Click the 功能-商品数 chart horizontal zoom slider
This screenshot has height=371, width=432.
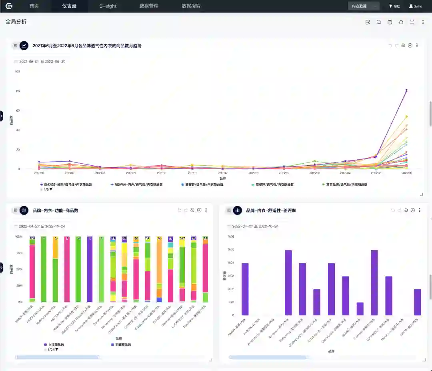click(58, 357)
